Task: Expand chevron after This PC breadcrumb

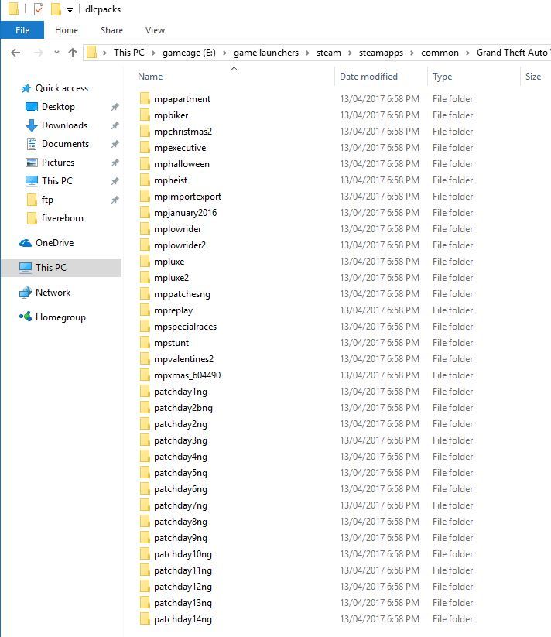Action: pyautogui.click(x=153, y=53)
